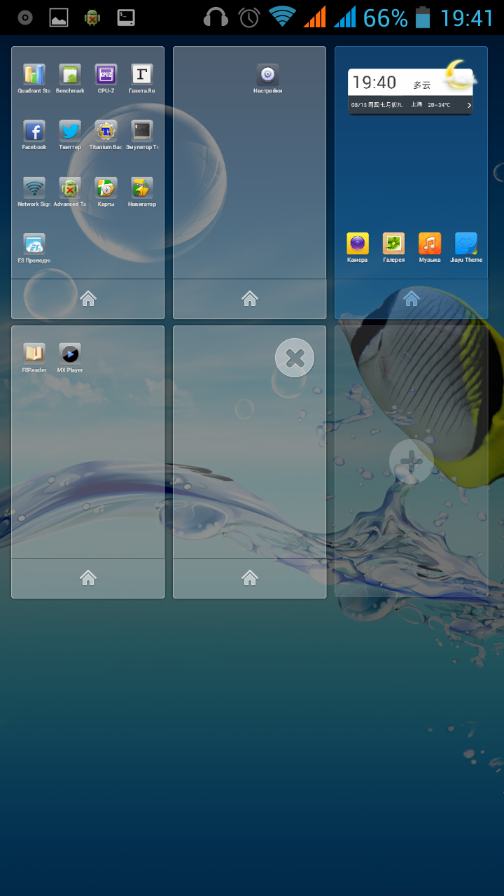Tap home icon under the weather widget screen
The width and height of the screenshot is (504, 896).
tap(412, 299)
